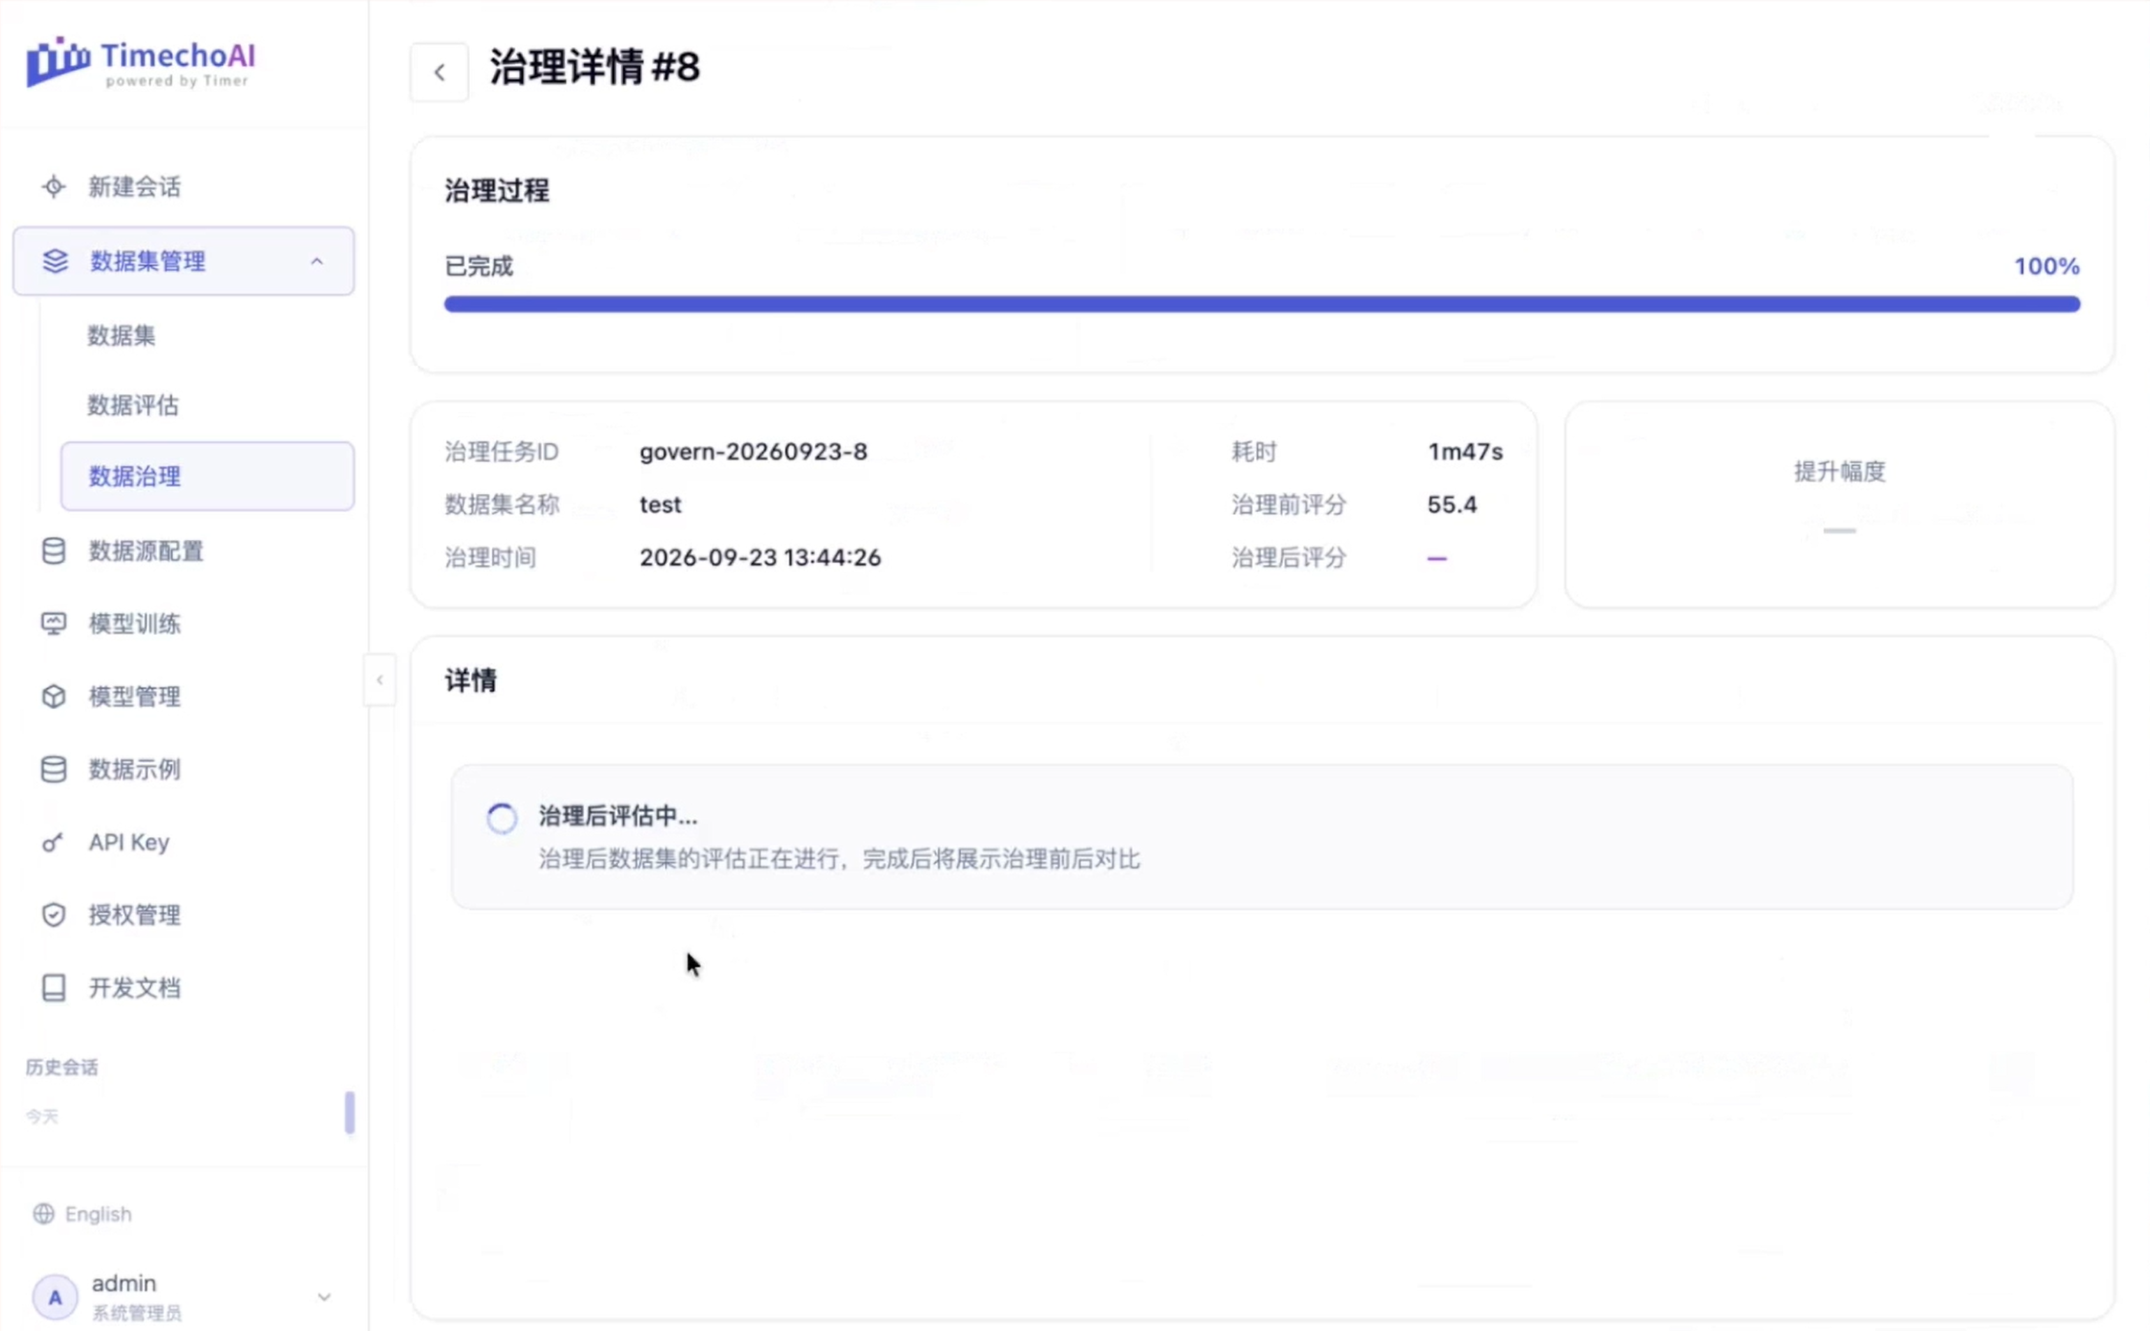Open the 数据评估 submenu item

[x=132, y=405]
